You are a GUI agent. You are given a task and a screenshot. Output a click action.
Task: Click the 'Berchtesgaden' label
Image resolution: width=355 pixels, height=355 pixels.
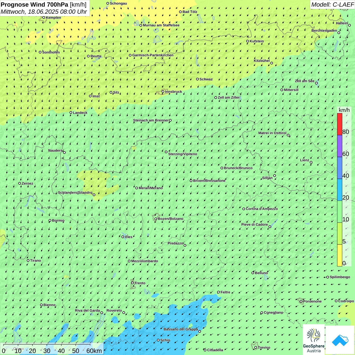pos(324,30)
